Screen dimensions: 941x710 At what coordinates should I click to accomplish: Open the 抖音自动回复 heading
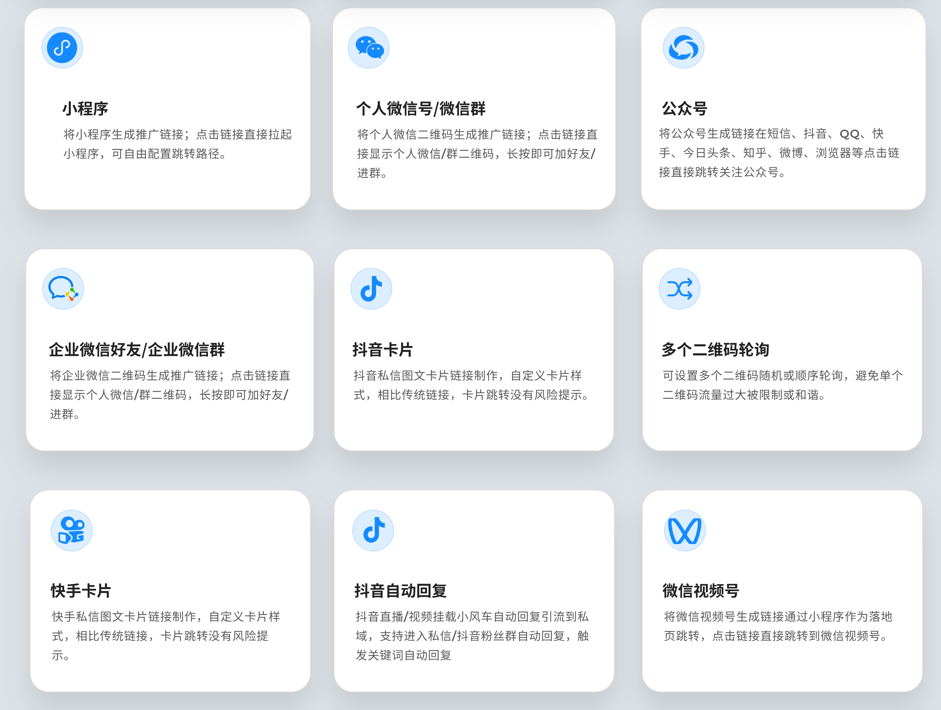400,591
